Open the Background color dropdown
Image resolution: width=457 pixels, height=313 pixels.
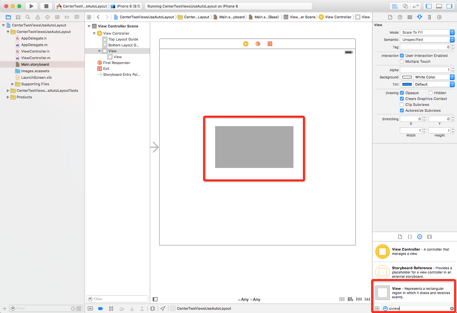(x=433, y=77)
